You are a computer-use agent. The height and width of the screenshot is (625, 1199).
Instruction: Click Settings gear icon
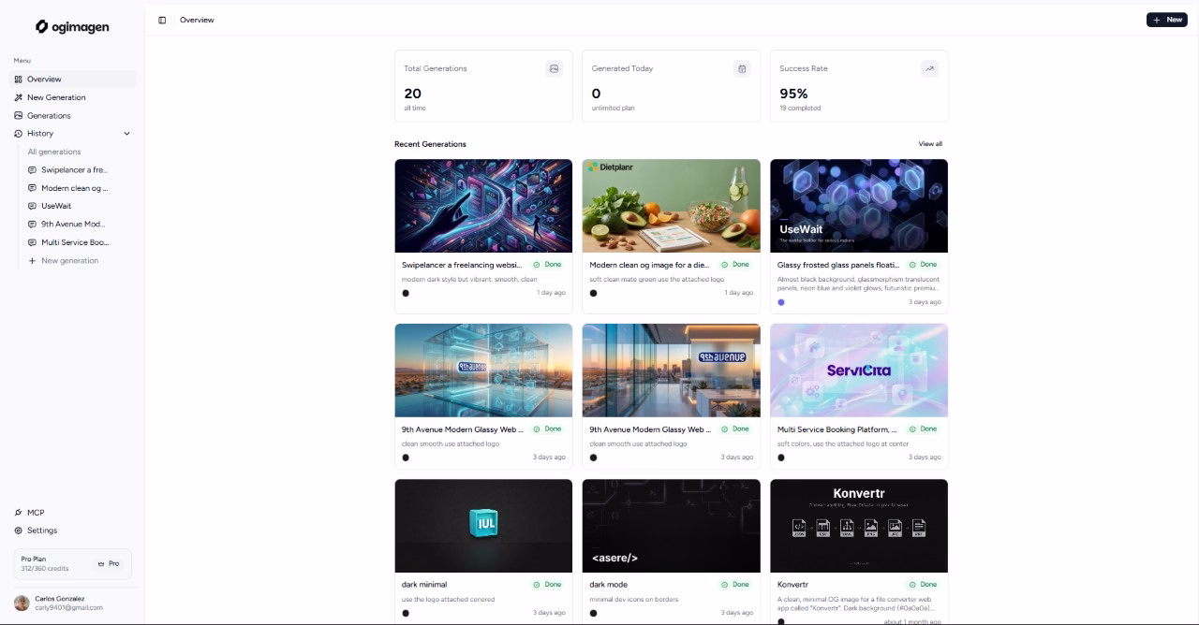click(18, 531)
